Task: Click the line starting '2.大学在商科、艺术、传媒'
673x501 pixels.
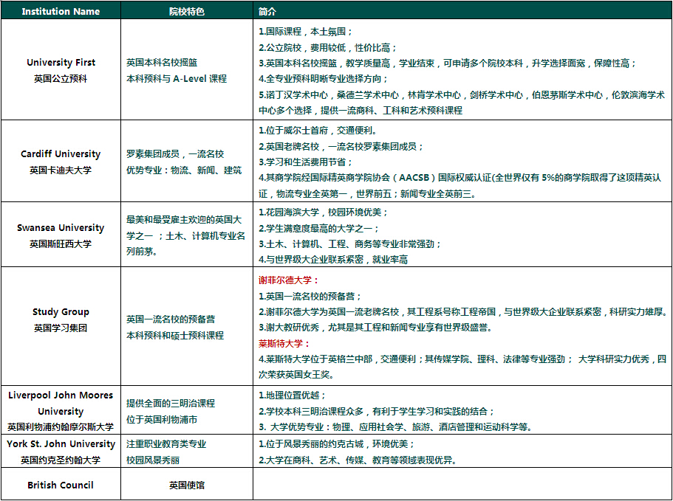Action: point(358,460)
